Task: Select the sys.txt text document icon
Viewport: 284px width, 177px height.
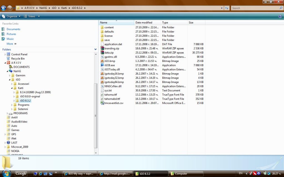Action: pos(102,90)
